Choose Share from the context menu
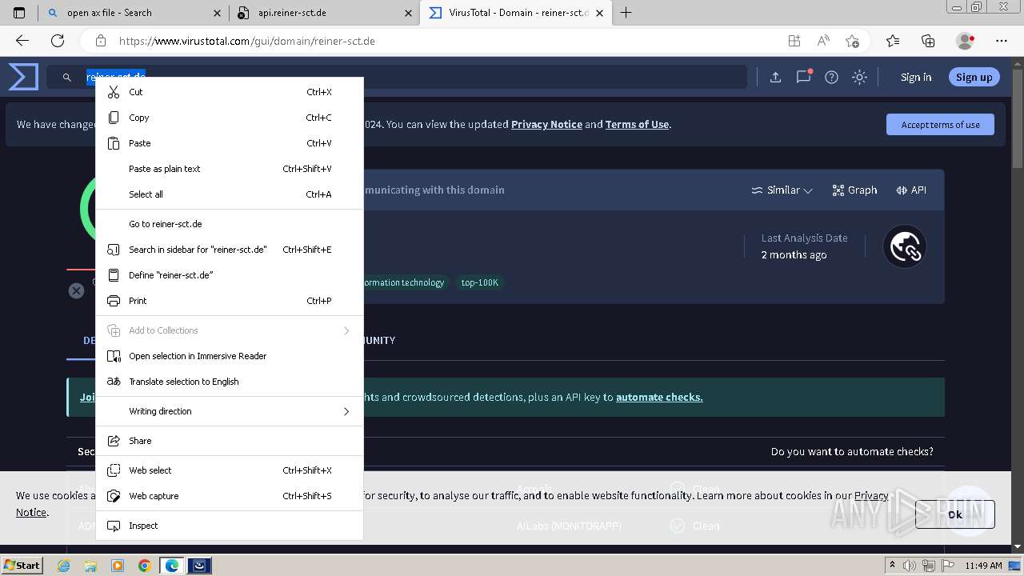 tap(230, 441)
